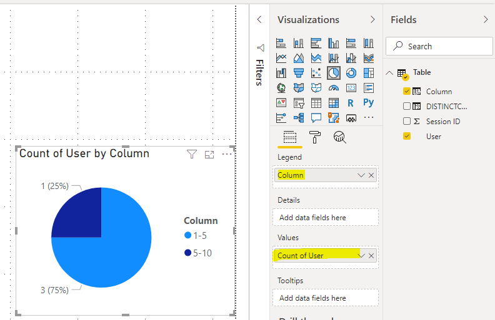Select the Map (globe) visual

281,88
